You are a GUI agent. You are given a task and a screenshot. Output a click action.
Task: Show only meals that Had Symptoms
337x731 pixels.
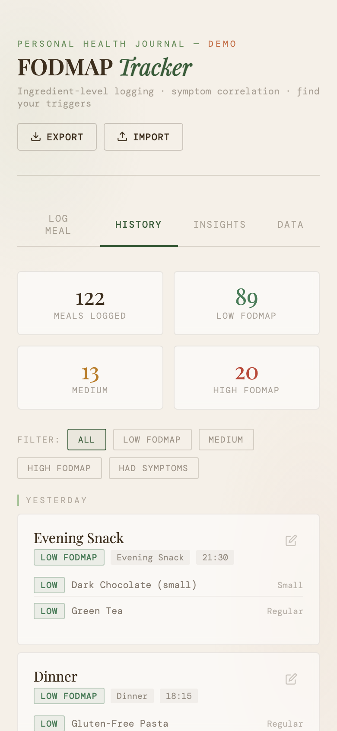153,468
